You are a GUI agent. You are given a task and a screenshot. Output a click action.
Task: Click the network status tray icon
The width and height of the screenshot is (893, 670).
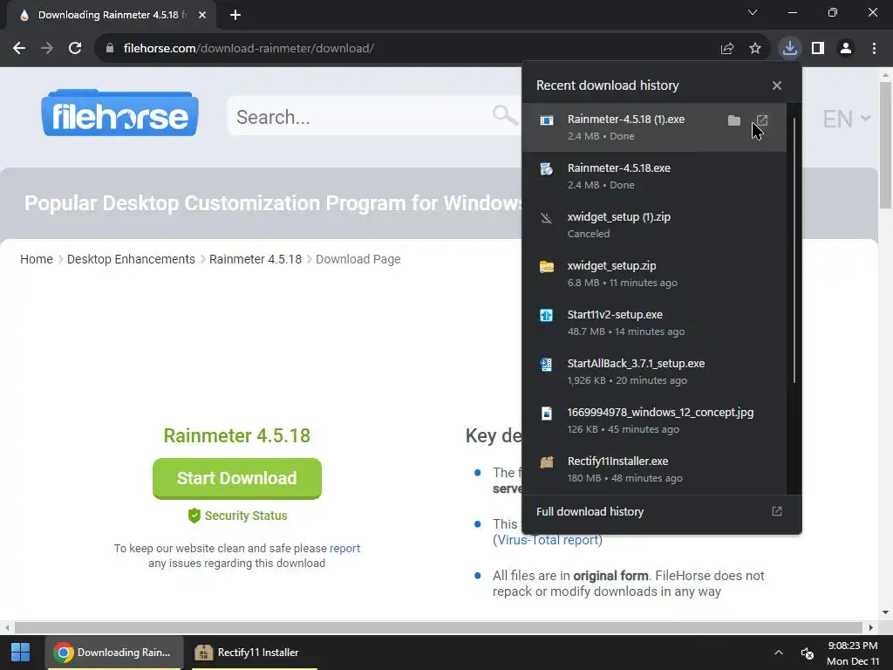(807, 653)
